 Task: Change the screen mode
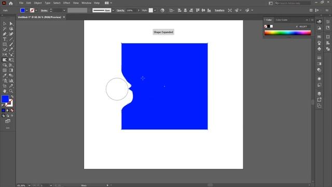coord(8,121)
